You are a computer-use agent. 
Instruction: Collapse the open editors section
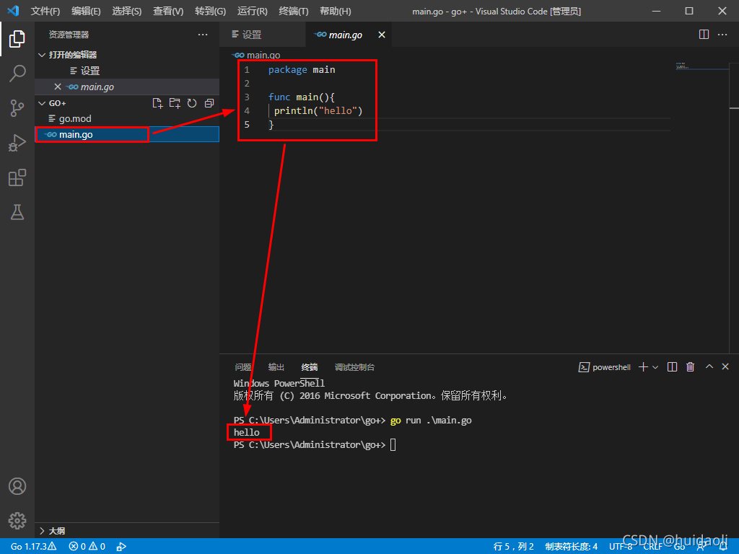[42, 55]
